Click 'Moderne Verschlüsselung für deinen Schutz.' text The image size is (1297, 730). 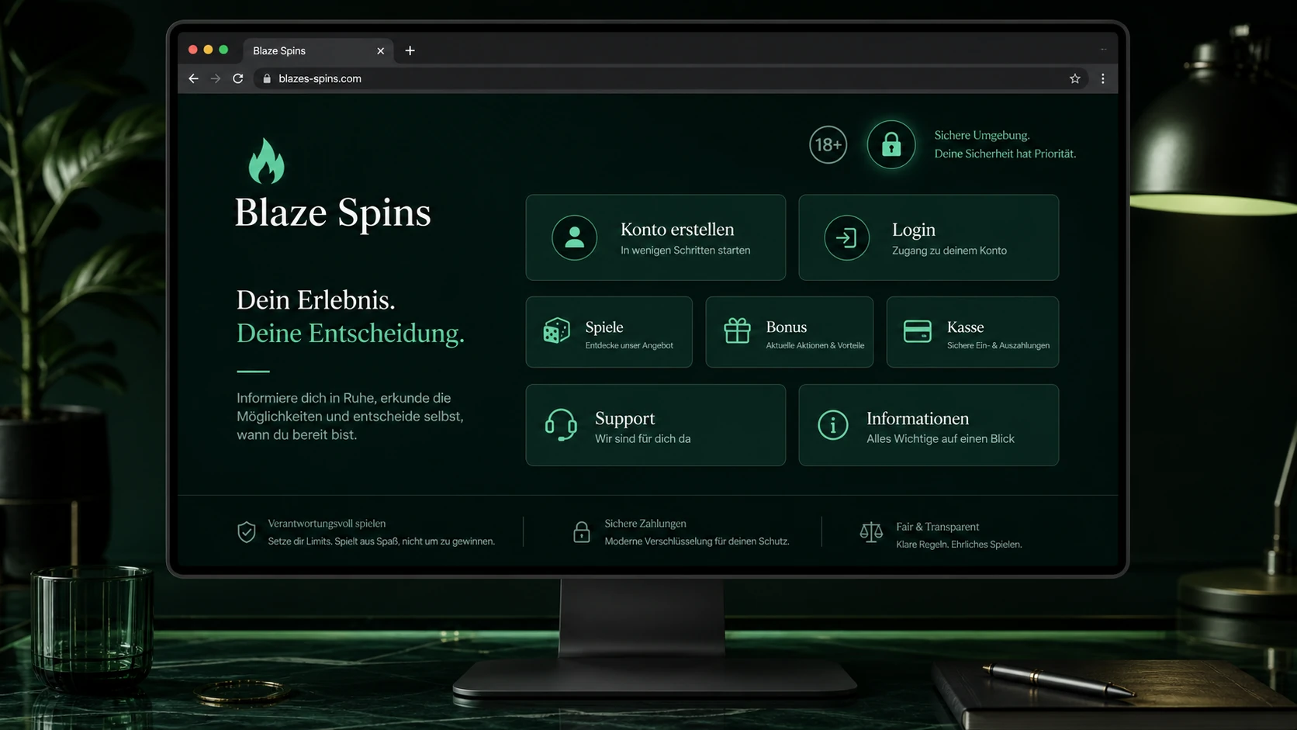point(697,541)
